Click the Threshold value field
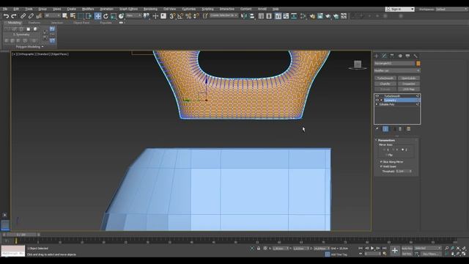The width and height of the screenshot is (469, 264). coord(402,171)
